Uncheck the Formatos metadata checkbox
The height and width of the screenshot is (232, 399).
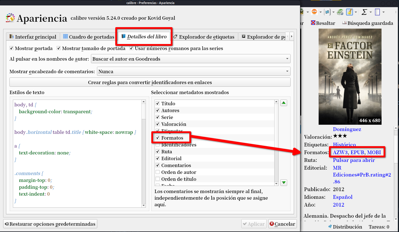coord(158,138)
